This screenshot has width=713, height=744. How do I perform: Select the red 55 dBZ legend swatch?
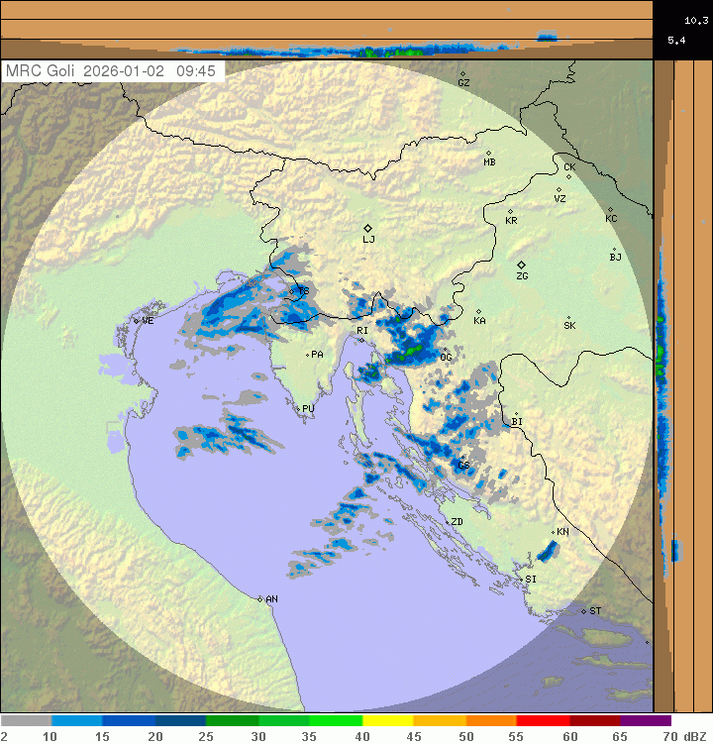tap(543, 721)
